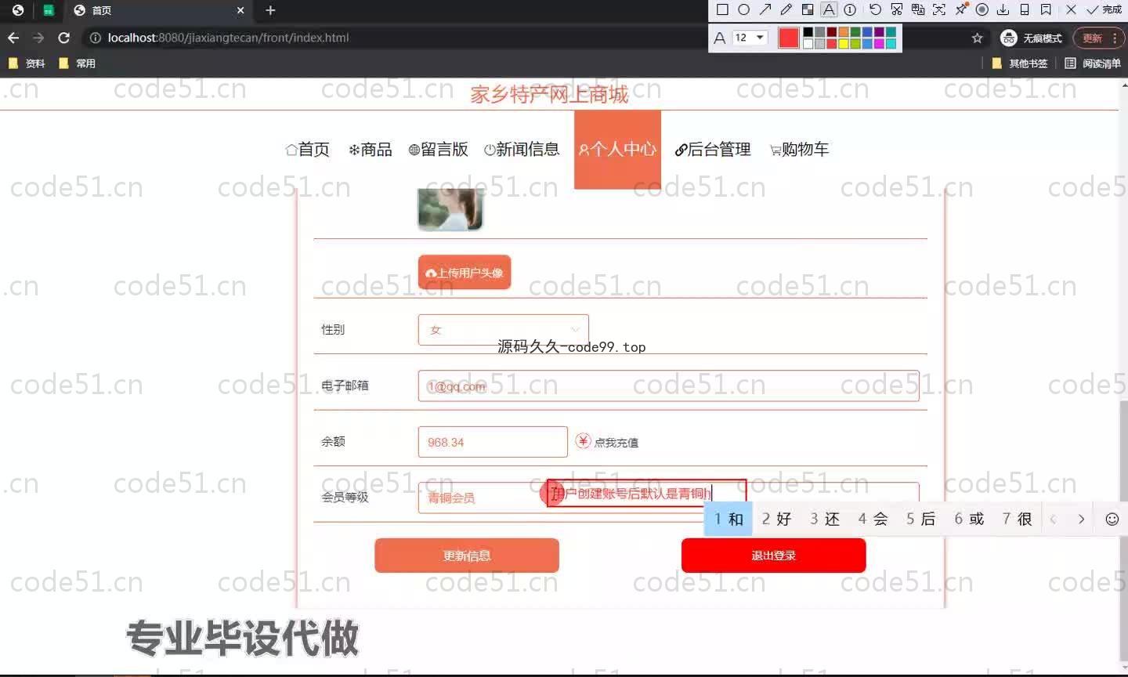Open the 资料 bookmarks folder

coord(27,63)
